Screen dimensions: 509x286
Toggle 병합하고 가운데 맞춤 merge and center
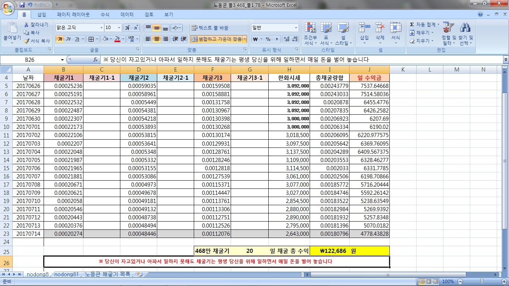point(216,39)
